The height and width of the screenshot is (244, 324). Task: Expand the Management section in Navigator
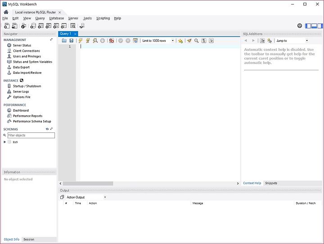51,40
